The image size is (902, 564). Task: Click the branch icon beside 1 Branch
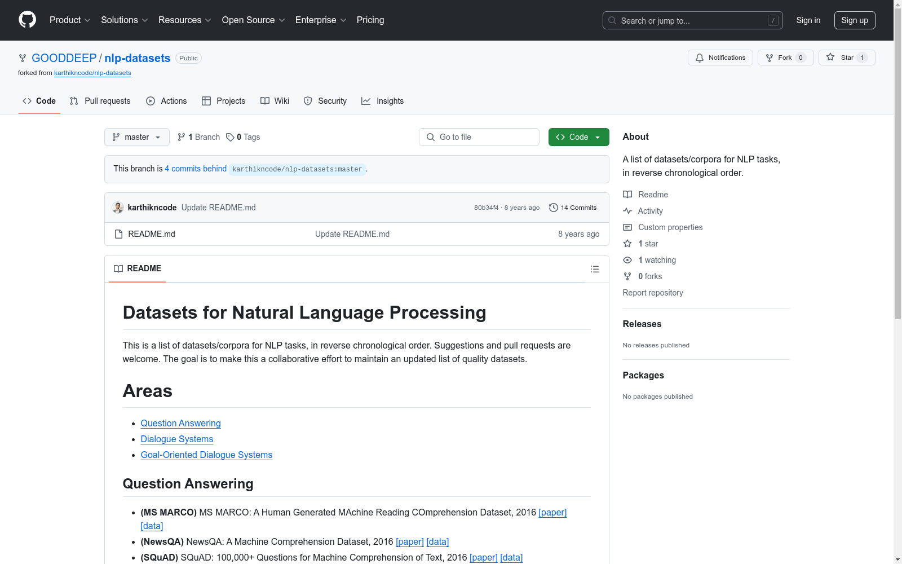182,137
